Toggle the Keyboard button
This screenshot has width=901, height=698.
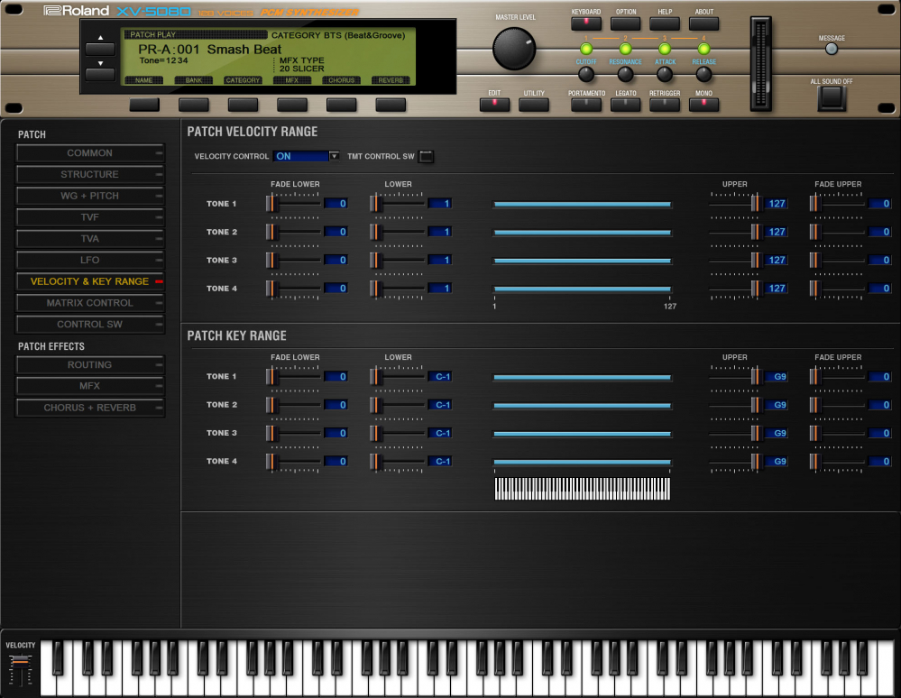[x=586, y=23]
